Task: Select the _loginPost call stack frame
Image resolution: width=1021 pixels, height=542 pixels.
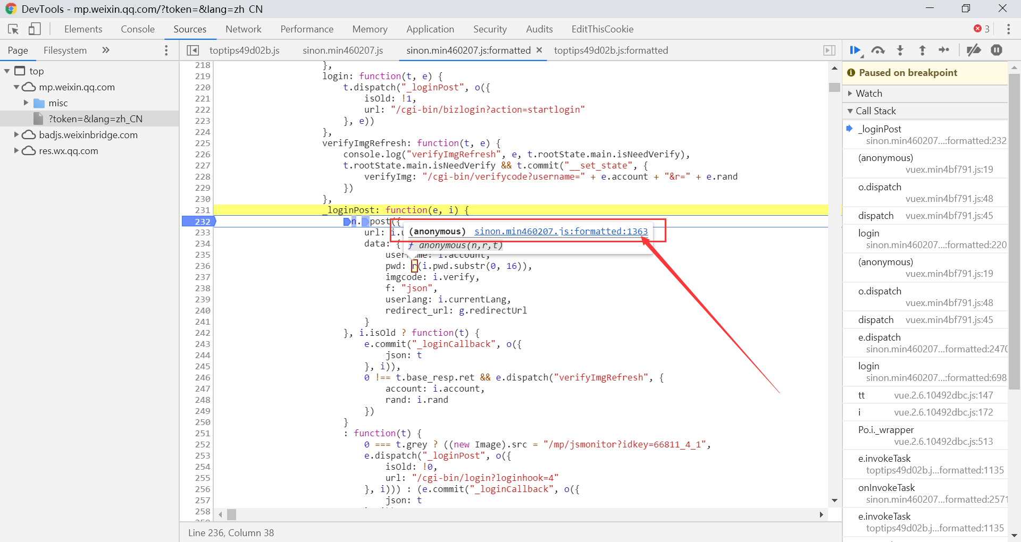Action: point(926,134)
